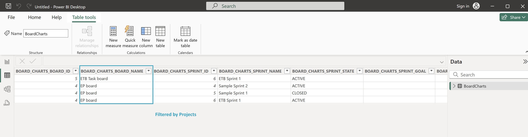Image resolution: width=528 pixels, height=137 pixels.
Task: Expand the formula bar chevron
Action: 442,62
